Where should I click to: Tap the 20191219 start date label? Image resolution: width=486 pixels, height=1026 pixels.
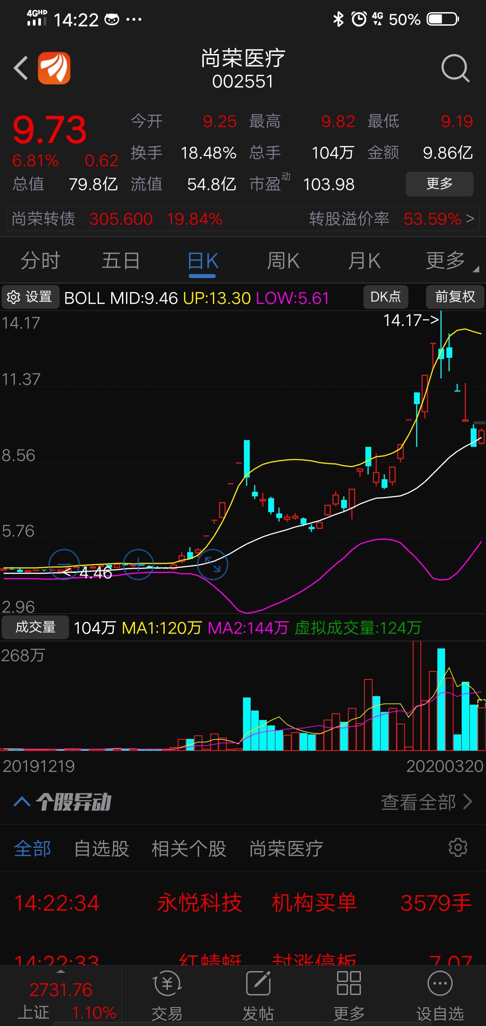tap(39, 766)
